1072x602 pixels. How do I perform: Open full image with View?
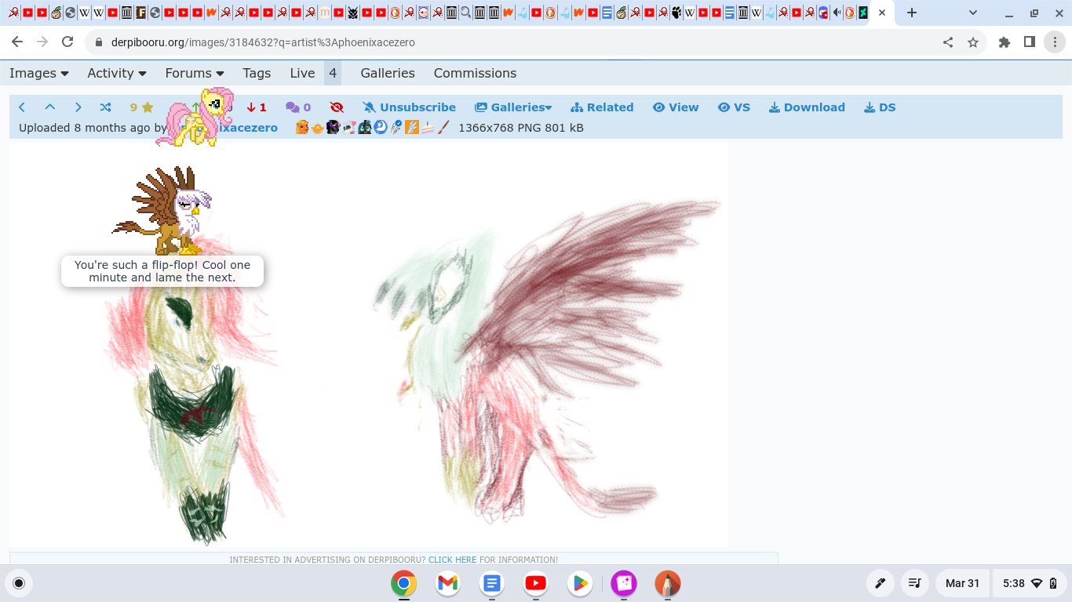coord(676,107)
